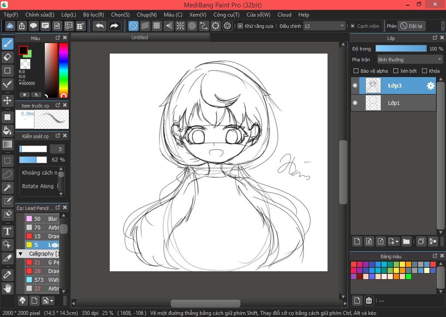Open the Lớp(L) menu
The height and width of the screenshot is (317, 446).
(x=68, y=14)
